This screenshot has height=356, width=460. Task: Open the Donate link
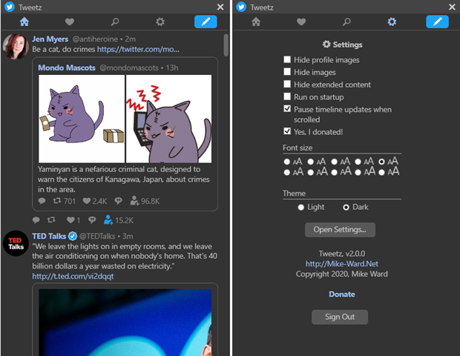pyautogui.click(x=342, y=294)
